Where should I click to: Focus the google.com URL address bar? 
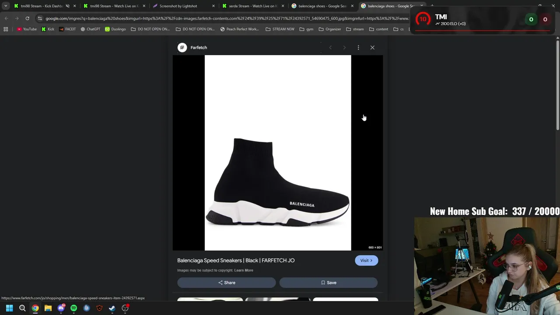227,18
